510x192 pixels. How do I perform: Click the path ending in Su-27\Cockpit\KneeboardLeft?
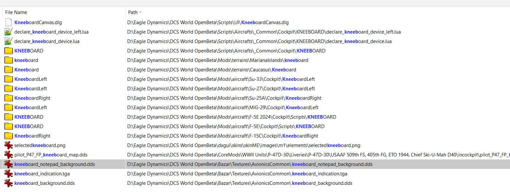click(221, 89)
